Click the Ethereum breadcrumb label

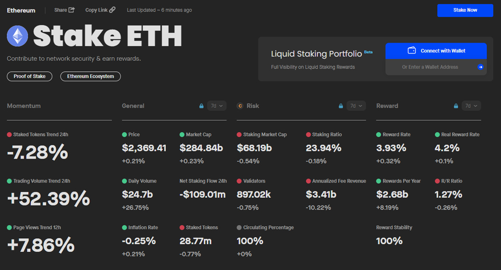21,10
